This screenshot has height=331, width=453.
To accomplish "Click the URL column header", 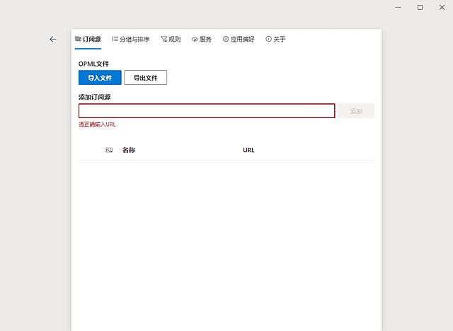I will click(x=248, y=150).
